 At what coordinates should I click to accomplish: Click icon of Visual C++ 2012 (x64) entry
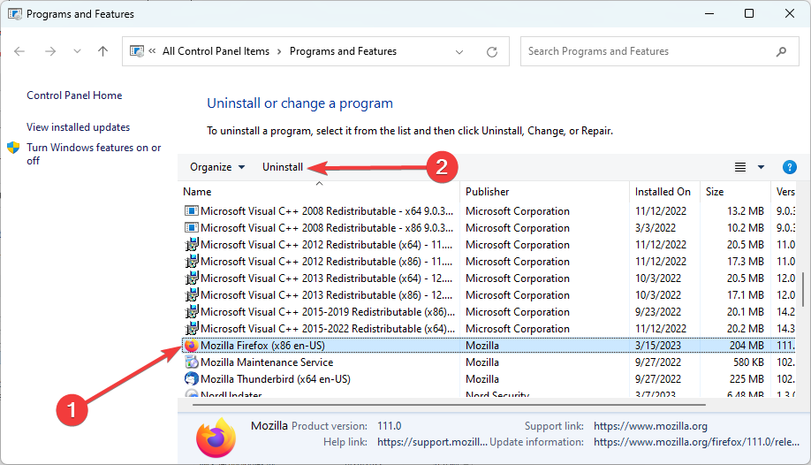192,244
